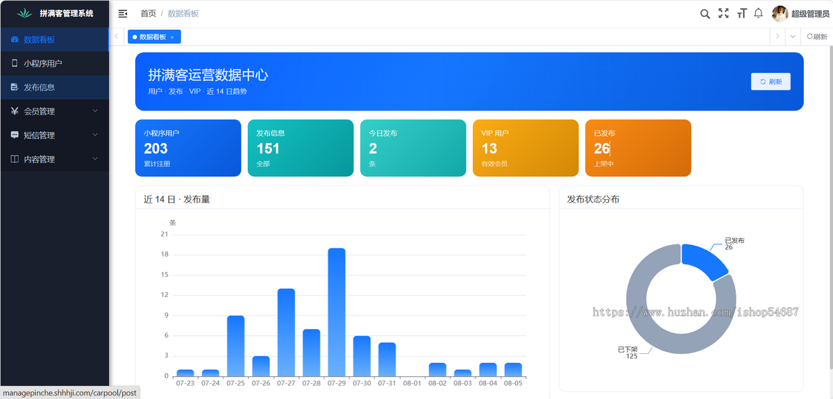Click the 发布状态分布 chart title
The width and height of the screenshot is (833, 399).
tap(594, 199)
